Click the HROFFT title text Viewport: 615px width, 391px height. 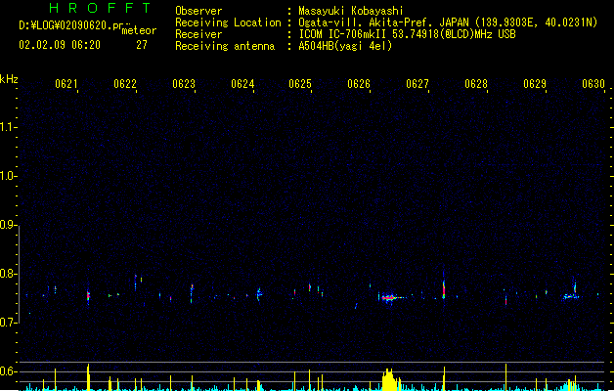(100, 8)
